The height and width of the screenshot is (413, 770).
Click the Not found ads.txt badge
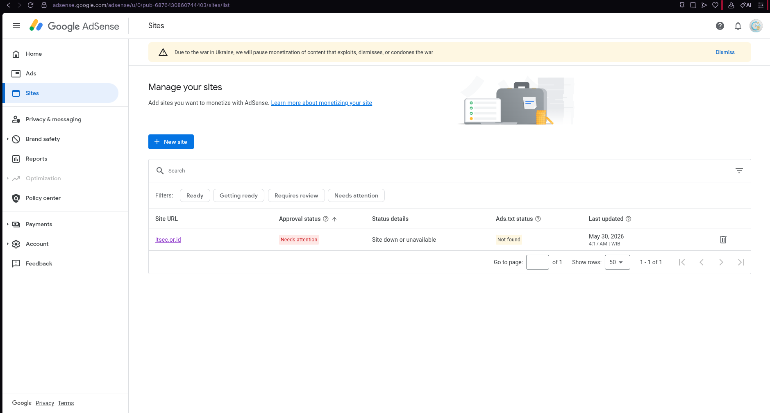(x=509, y=240)
